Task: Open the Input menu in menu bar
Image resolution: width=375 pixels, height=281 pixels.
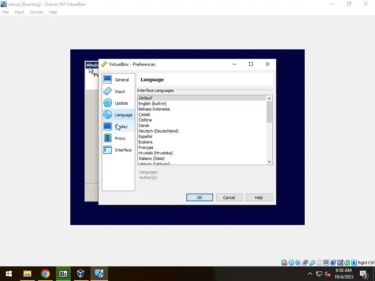Action: click(x=19, y=12)
